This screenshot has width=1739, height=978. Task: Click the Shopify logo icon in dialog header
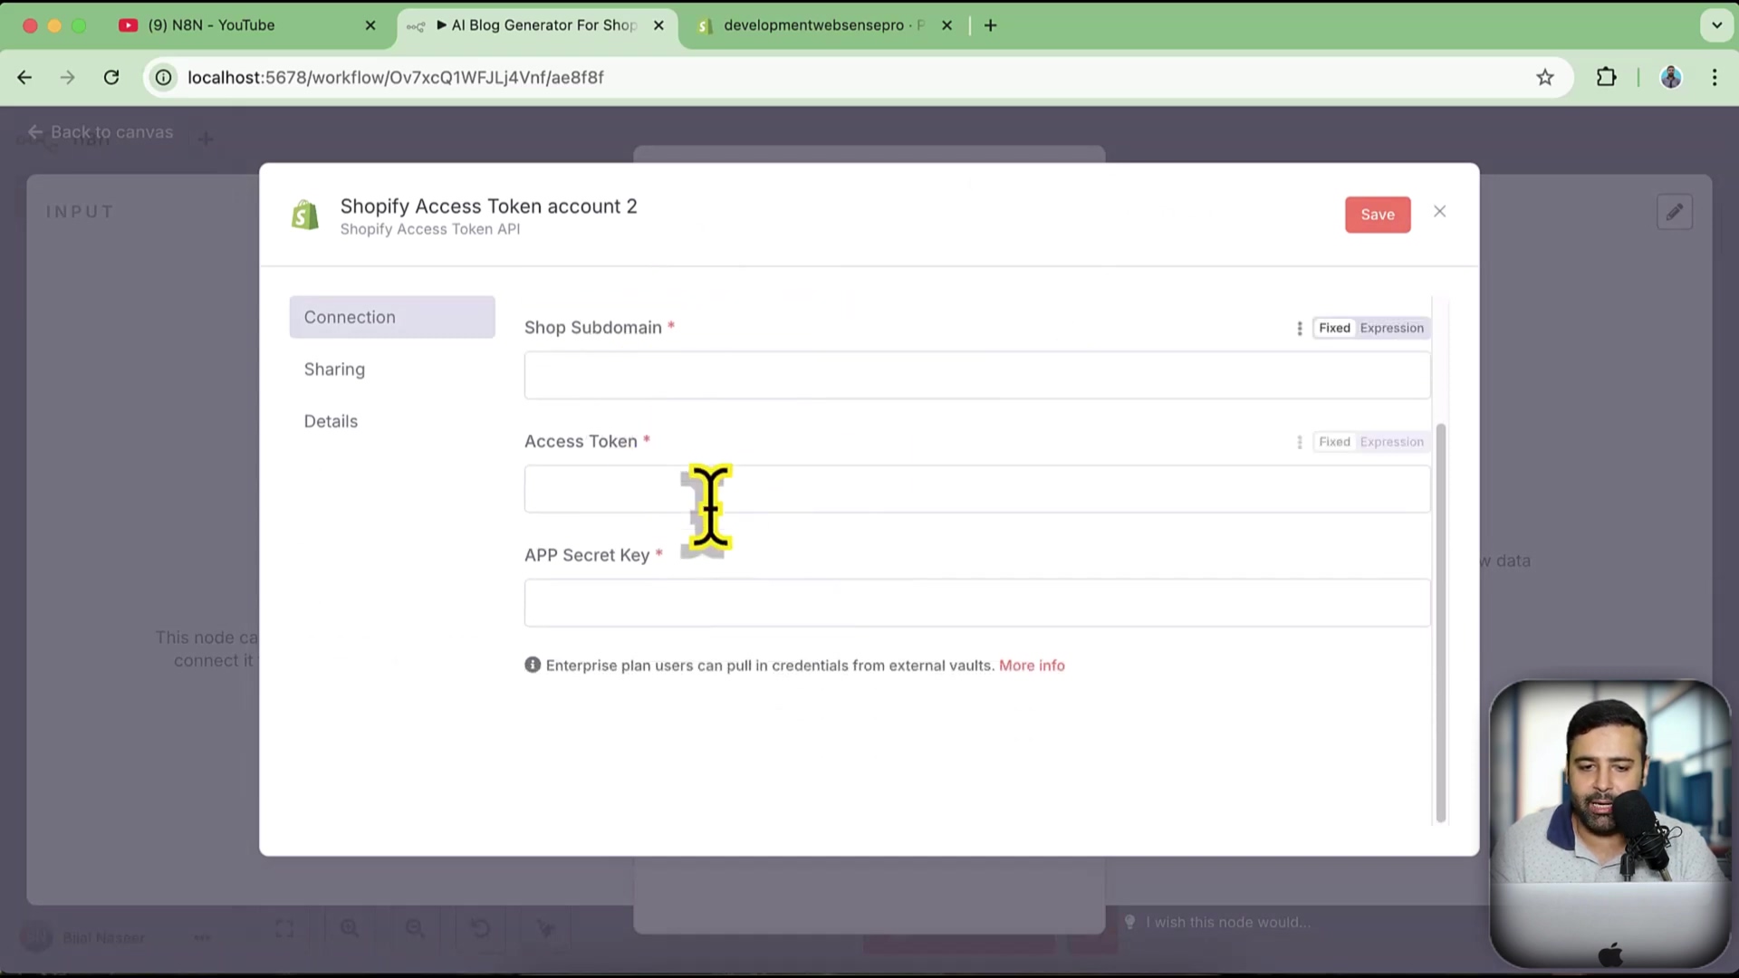pyautogui.click(x=305, y=216)
